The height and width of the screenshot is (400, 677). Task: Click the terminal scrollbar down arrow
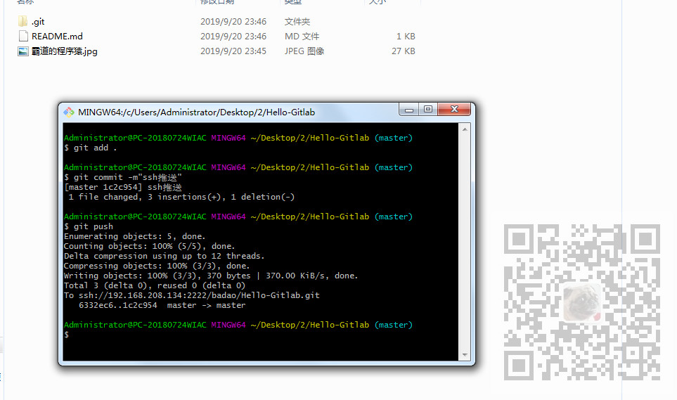point(465,355)
